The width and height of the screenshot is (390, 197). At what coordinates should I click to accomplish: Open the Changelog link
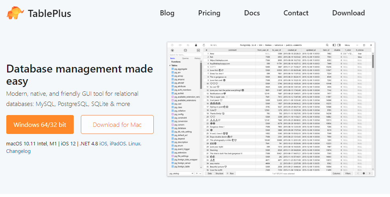[19, 151]
